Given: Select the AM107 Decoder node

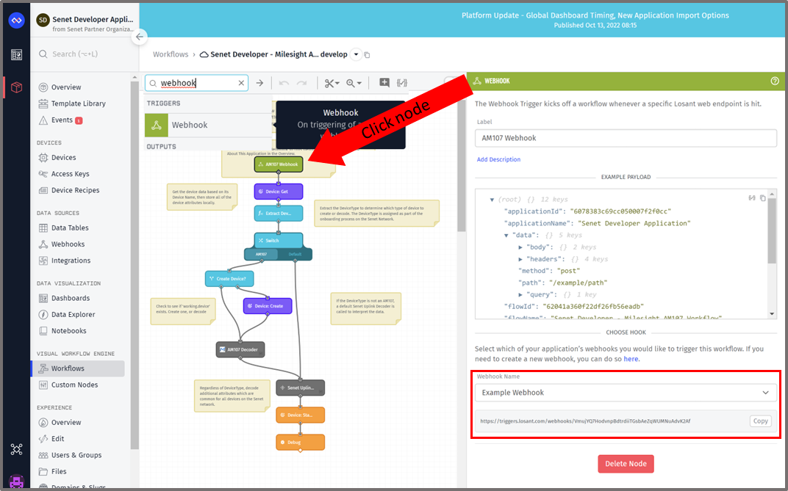Looking at the screenshot, I should click(x=240, y=349).
